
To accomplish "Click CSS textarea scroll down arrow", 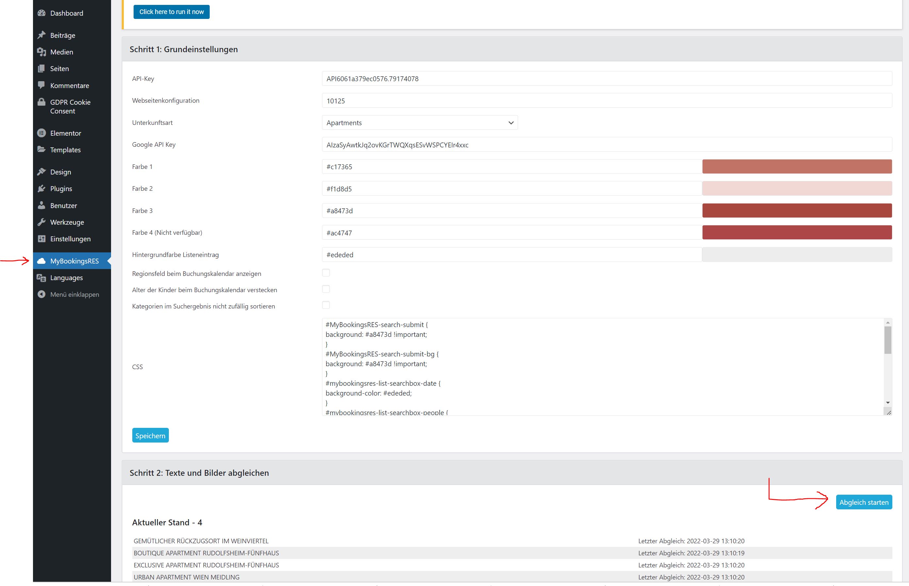I will 888,403.
